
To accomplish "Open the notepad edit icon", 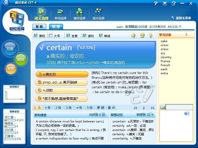I will 142,36.
